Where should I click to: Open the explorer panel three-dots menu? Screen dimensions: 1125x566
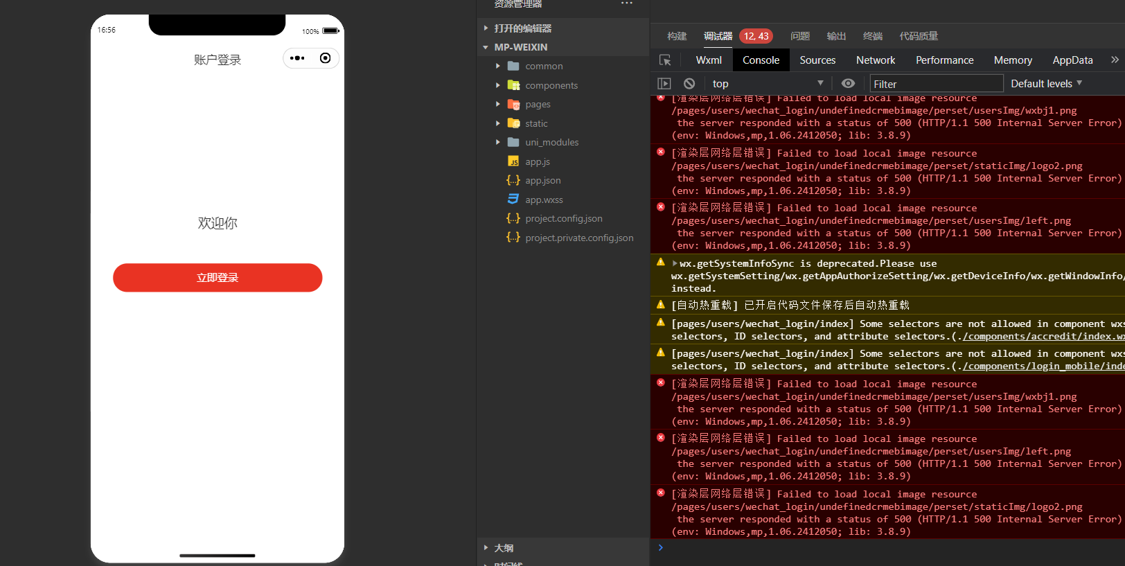tap(627, 3)
